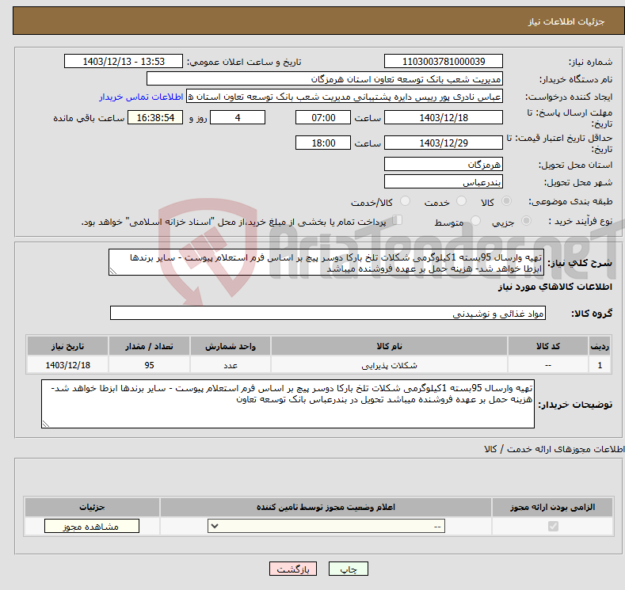Open the اعلام وضعیت مجوز dropdown
Viewport: 625px width, 590px height.
[326, 527]
